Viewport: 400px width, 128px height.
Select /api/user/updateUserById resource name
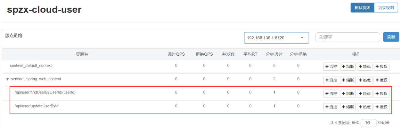(x=37, y=106)
